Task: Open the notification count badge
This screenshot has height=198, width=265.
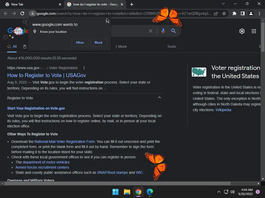Action: point(258,192)
